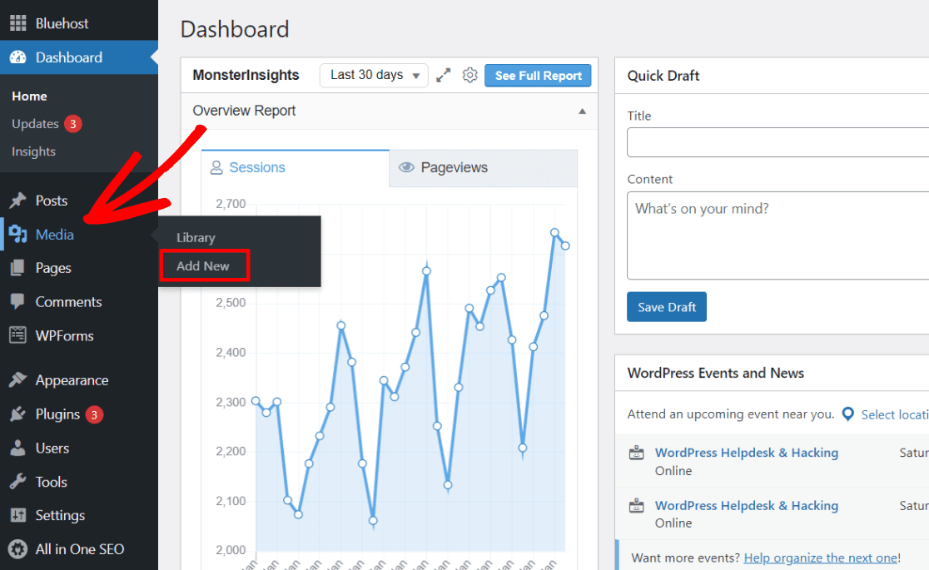Click the Tools wrench icon

[17, 482]
